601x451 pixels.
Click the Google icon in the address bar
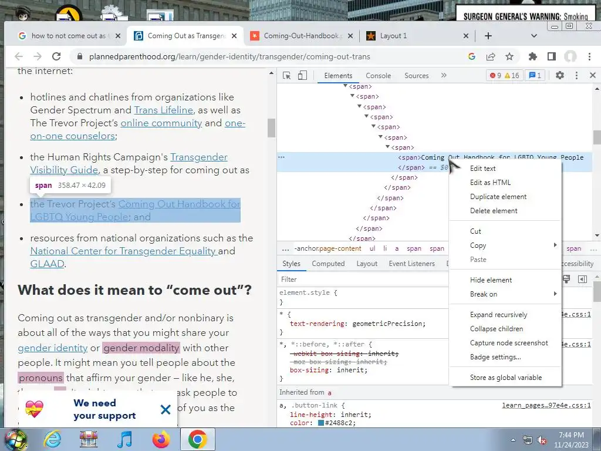[x=472, y=56]
